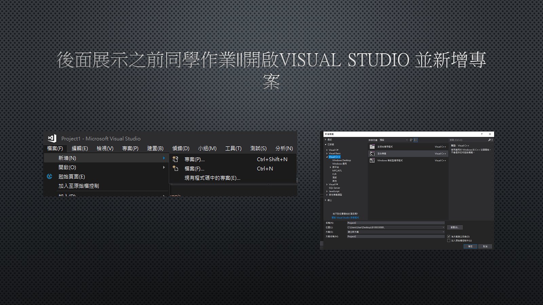
Task: Click the help question mark in dialog
Action: 482,134
